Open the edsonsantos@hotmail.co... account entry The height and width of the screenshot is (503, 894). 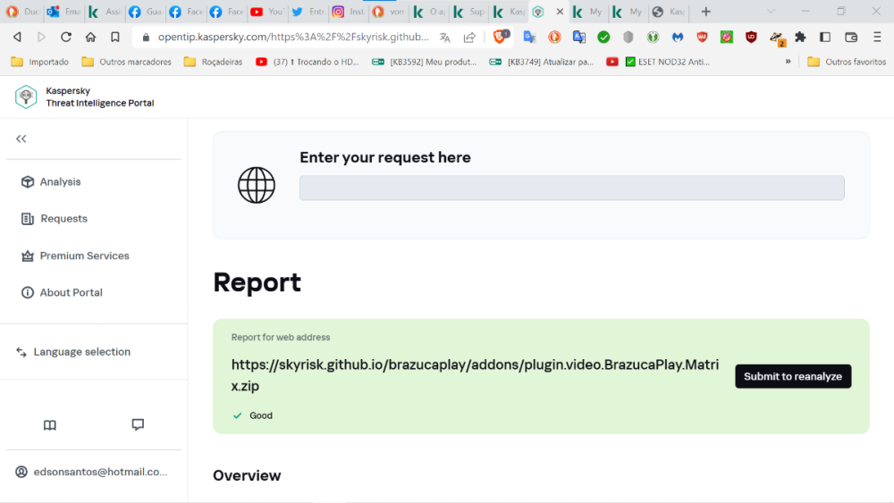pos(92,472)
